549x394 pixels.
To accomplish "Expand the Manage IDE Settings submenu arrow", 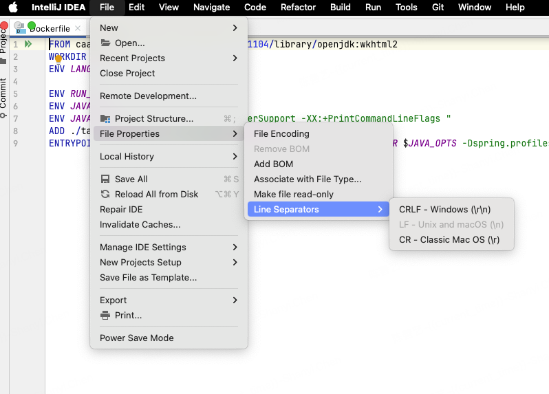I will [235, 247].
